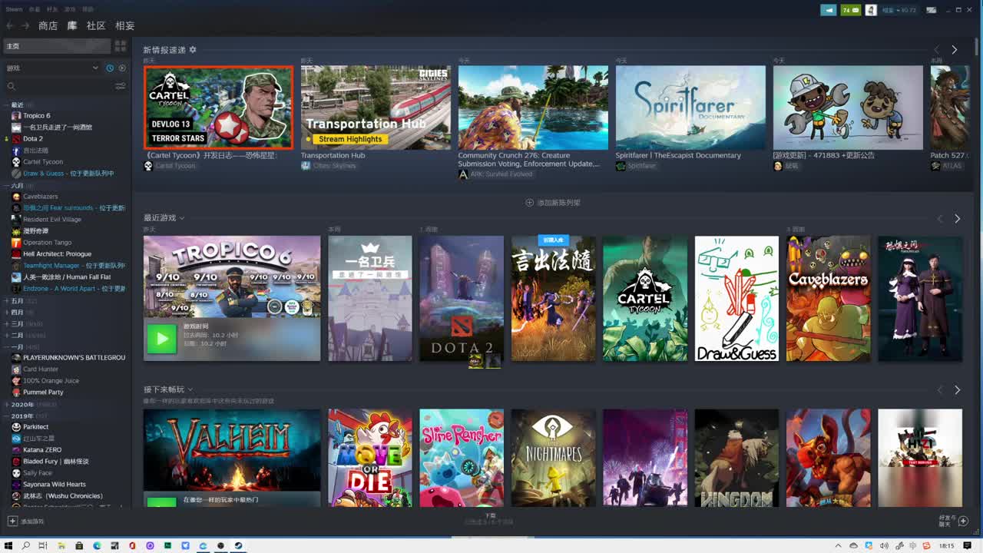Open what's new settings gear icon
The height and width of the screenshot is (553, 983).
193,50
